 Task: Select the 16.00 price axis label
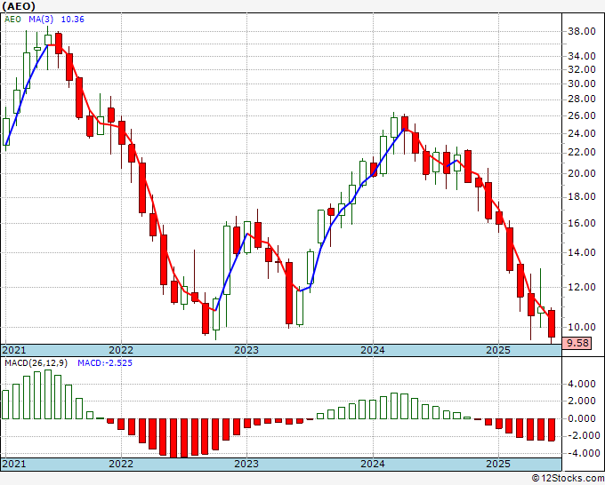[582, 223]
